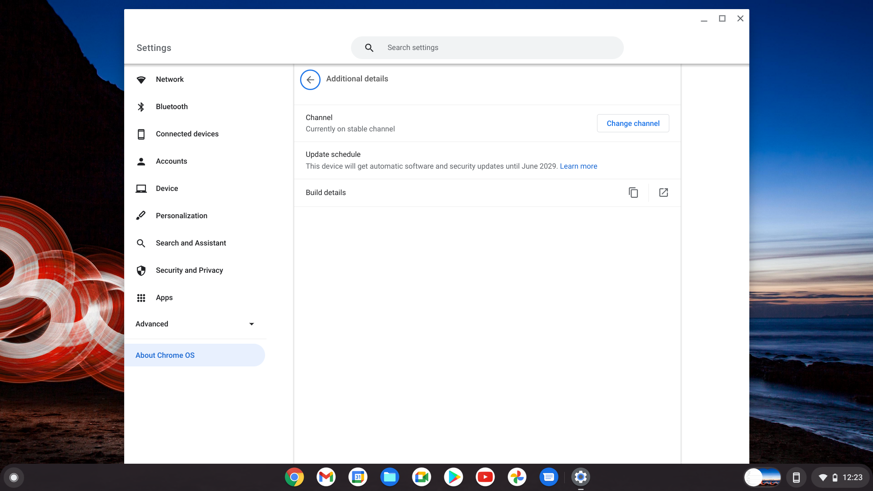This screenshot has height=491, width=873.
Task: Click the Copy build details icon
Action: (x=633, y=192)
